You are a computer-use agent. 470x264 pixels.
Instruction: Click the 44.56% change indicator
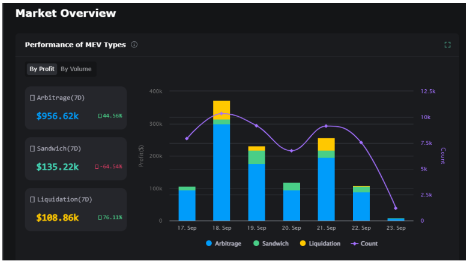point(110,116)
